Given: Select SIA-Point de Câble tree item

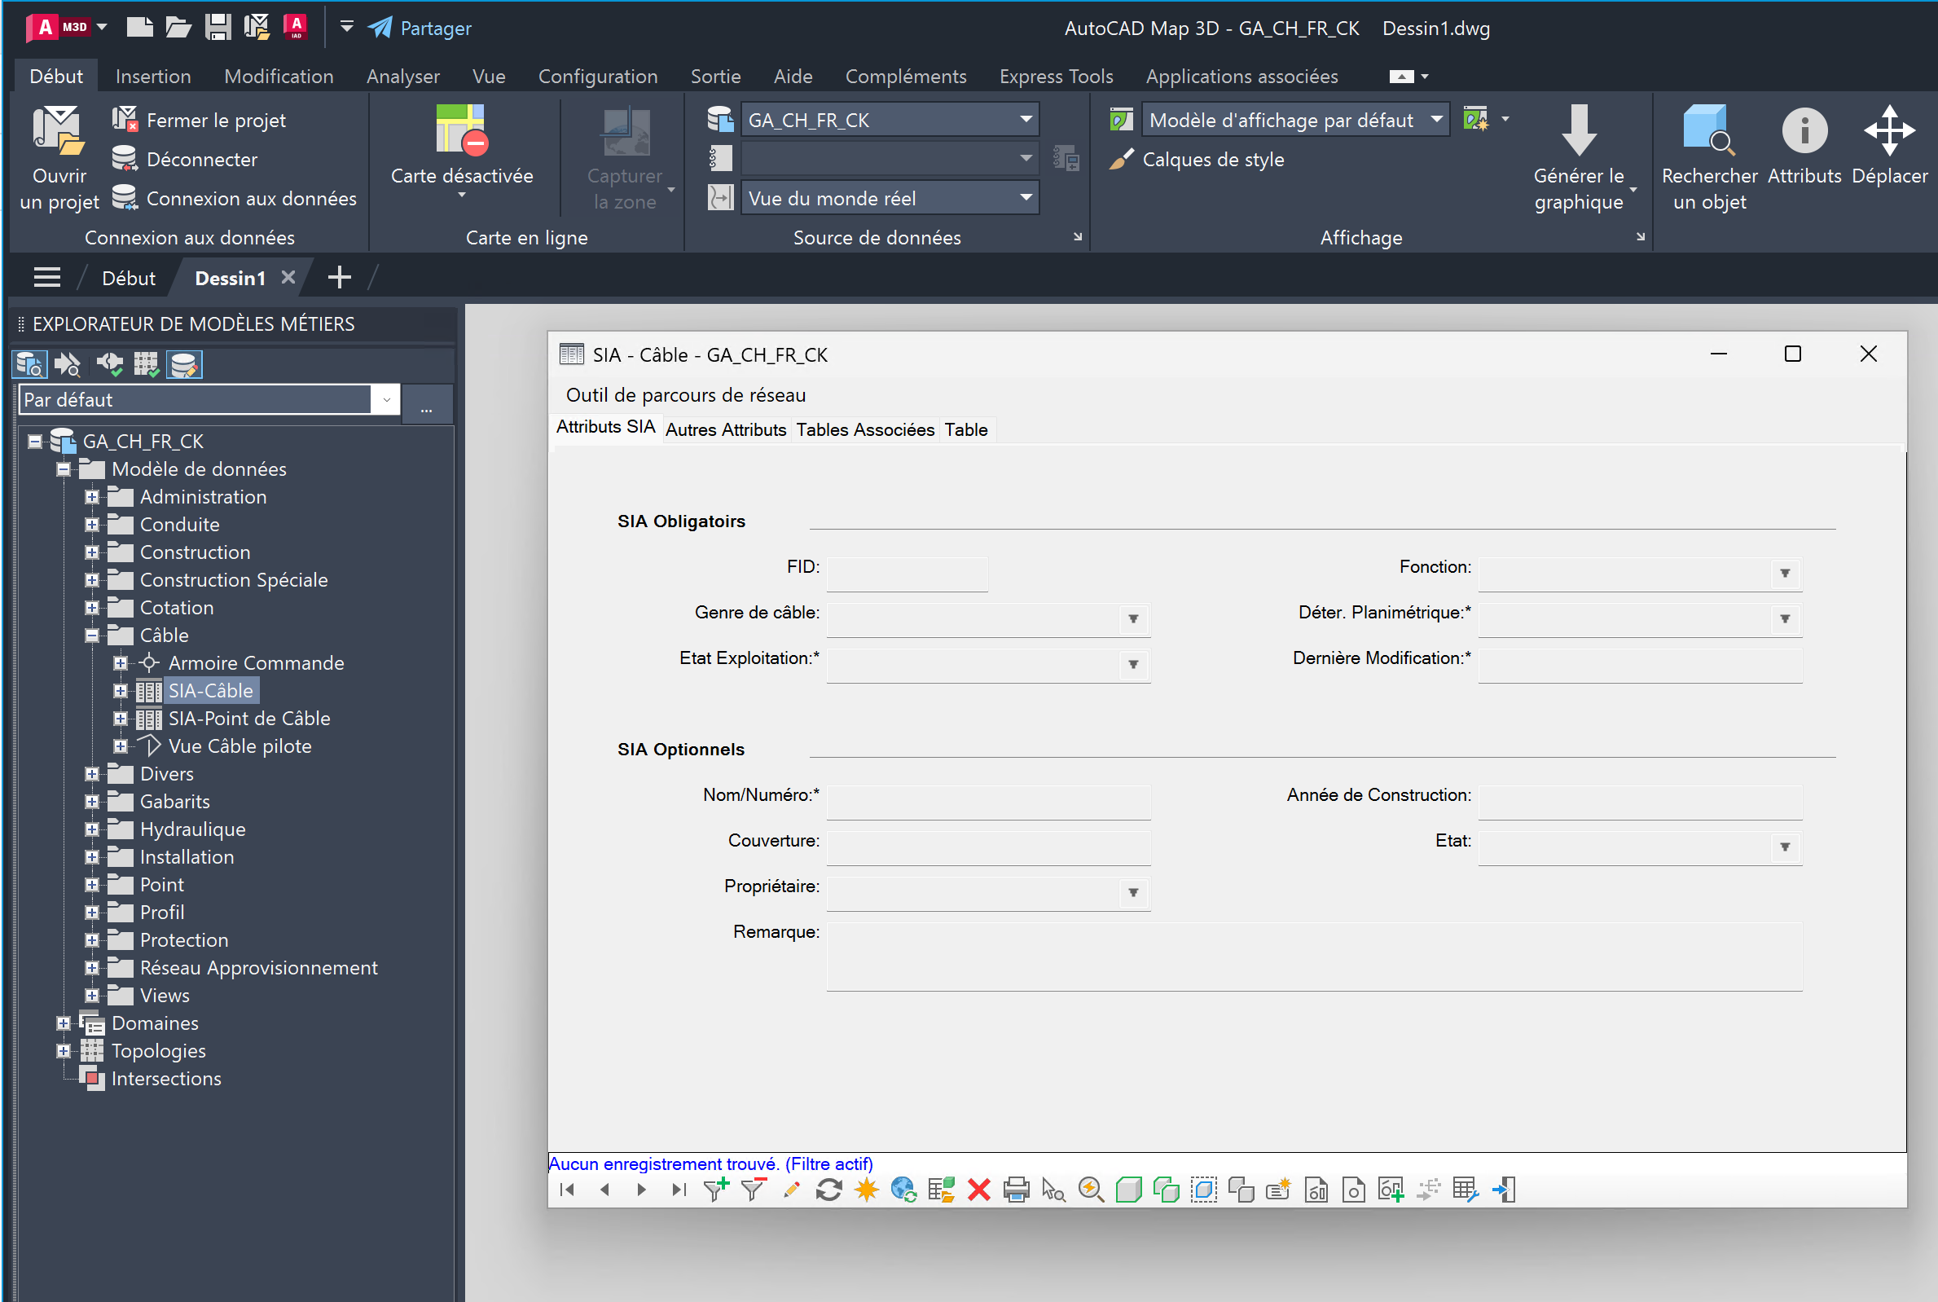Looking at the screenshot, I should (x=249, y=719).
